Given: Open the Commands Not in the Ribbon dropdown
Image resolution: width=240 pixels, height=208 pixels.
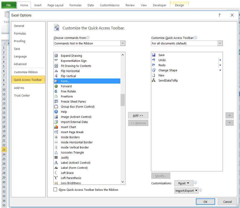Looking at the screenshot, I should click(122, 43).
